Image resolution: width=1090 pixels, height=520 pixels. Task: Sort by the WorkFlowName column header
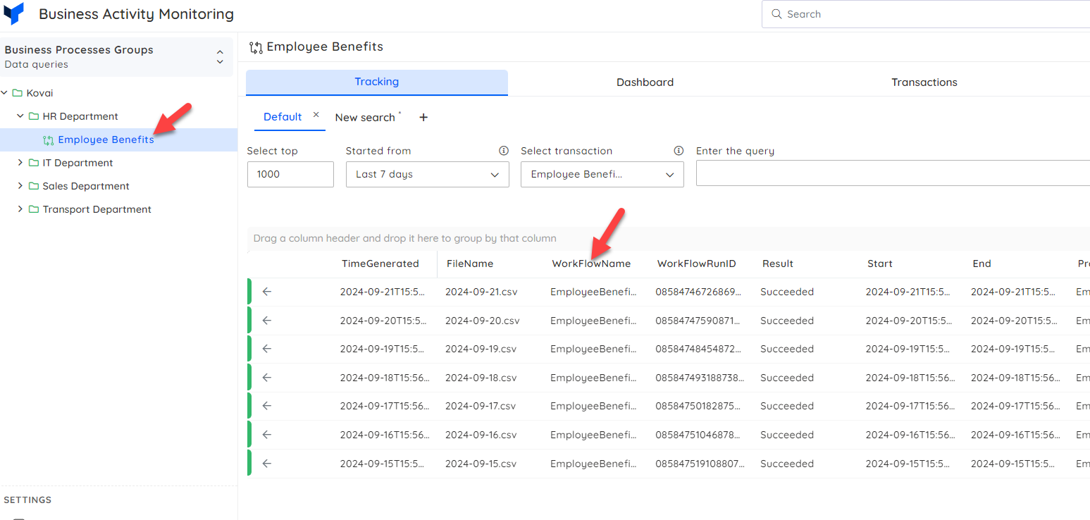[x=591, y=264]
